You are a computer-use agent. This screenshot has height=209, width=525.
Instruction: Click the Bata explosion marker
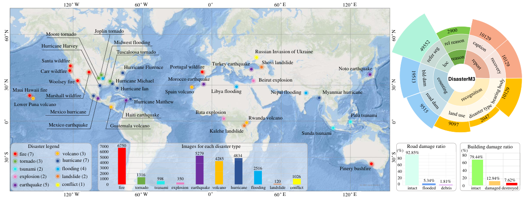coord(224,118)
